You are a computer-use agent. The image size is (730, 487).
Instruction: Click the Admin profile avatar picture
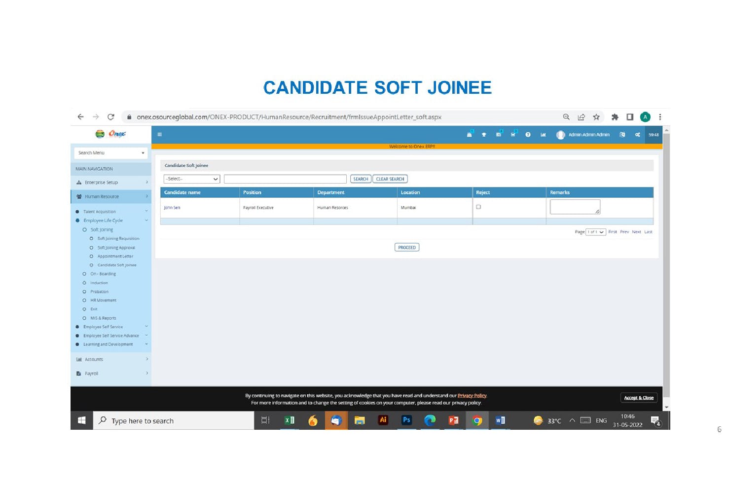(x=560, y=134)
